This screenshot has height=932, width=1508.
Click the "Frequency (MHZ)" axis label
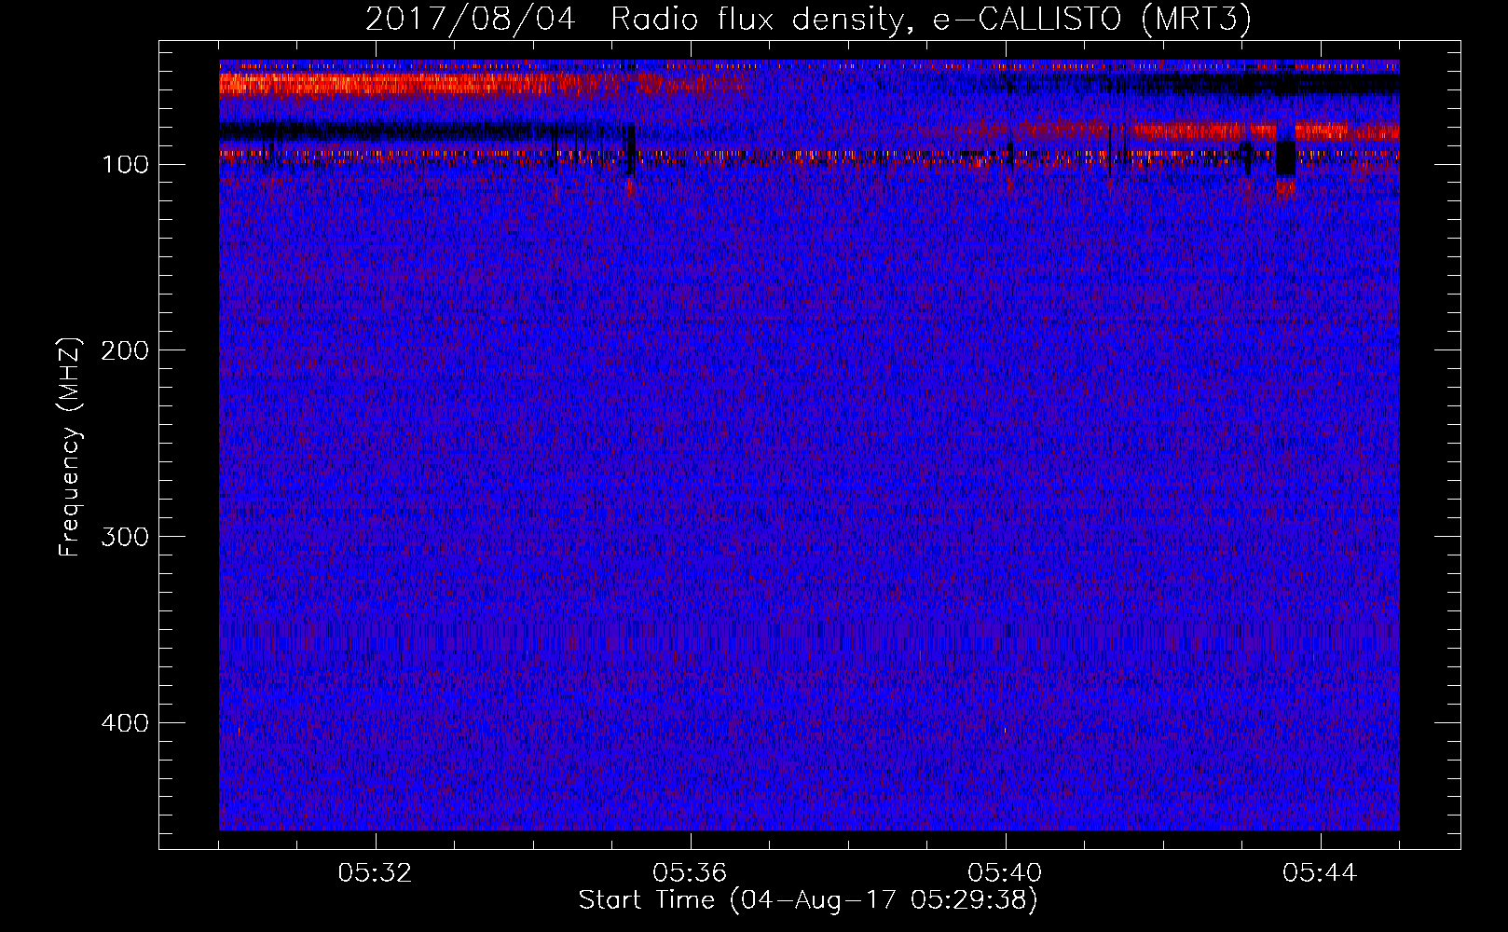coord(70,446)
